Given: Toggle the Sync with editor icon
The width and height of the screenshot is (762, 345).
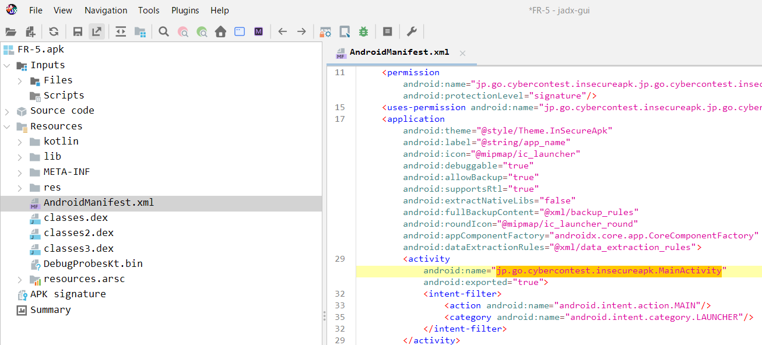Looking at the screenshot, I should 121,31.
